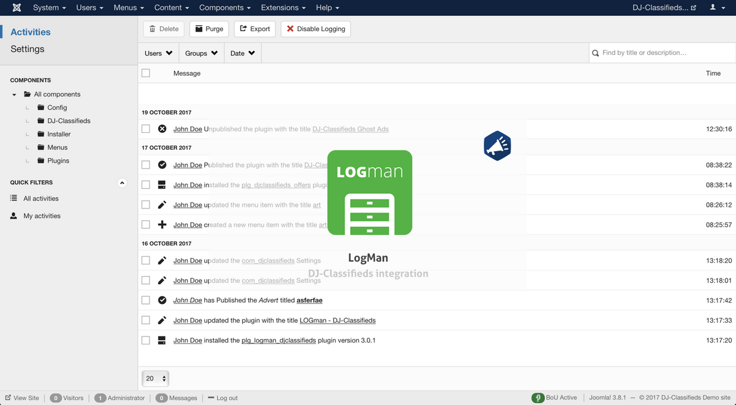736x405 pixels.
Task: Tick the select-all checkbox beside Message header
Action: click(x=146, y=73)
